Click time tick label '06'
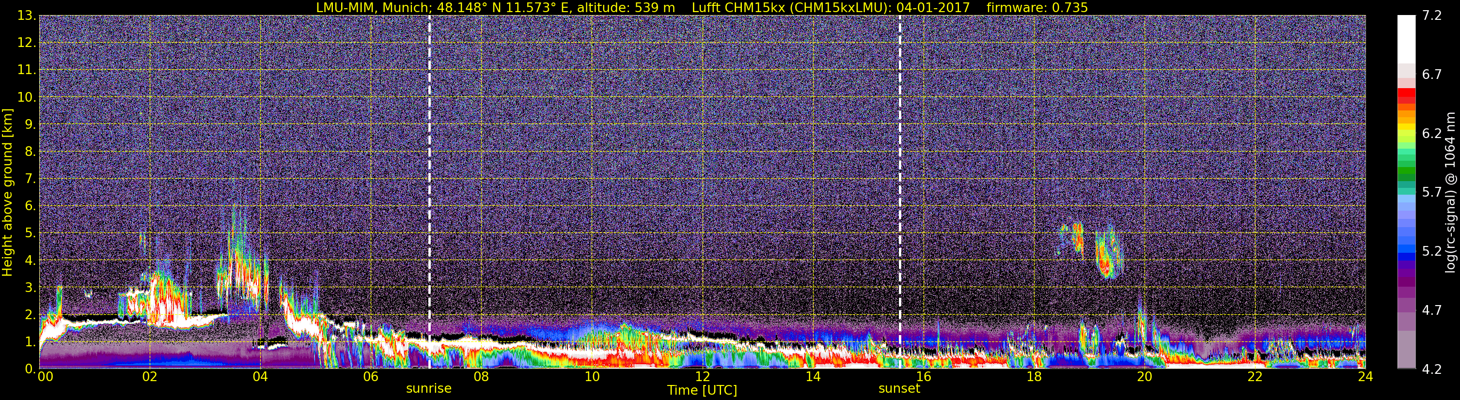The width and height of the screenshot is (1460, 400). coord(371,377)
